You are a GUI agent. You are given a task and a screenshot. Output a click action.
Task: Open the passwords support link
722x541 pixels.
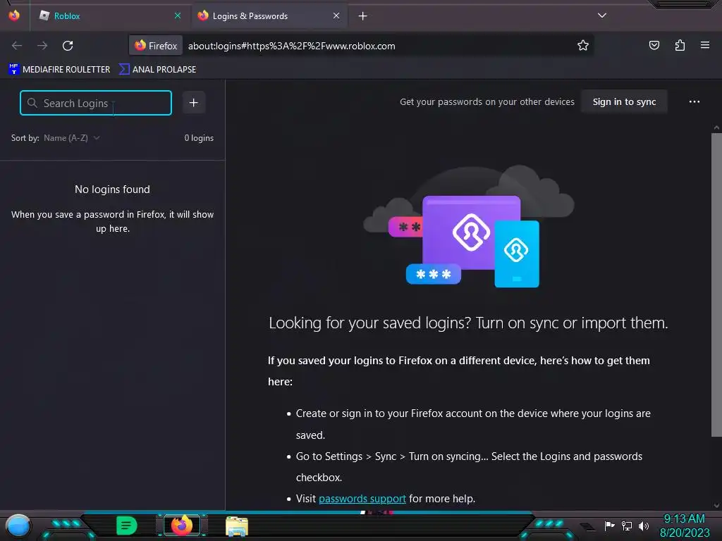[362, 499]
